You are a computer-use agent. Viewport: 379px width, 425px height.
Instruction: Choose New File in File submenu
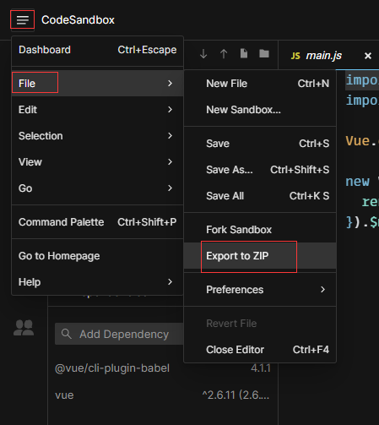coord(260,84)
